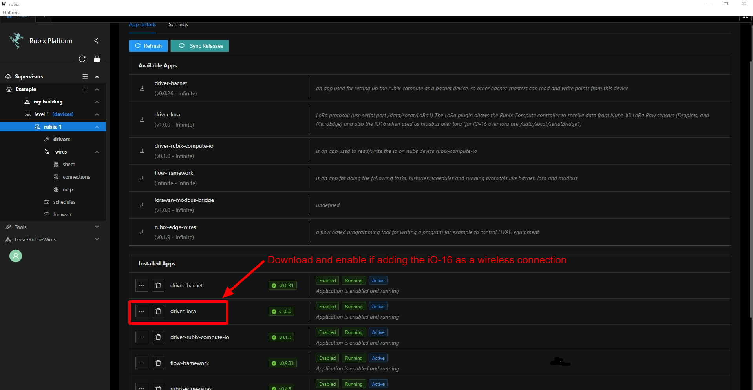Expand the Tools section

97,227
